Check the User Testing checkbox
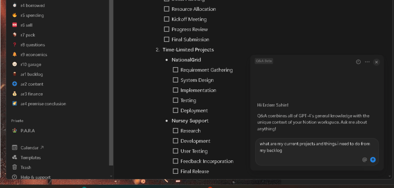Screen dimensions: 394x188 tap(175, 151)
